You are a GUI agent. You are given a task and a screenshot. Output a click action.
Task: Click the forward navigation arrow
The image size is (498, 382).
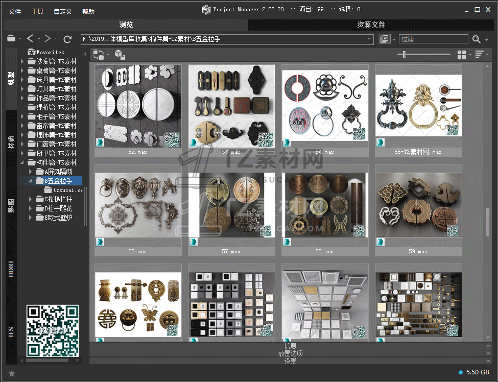[x=48, y=39]
